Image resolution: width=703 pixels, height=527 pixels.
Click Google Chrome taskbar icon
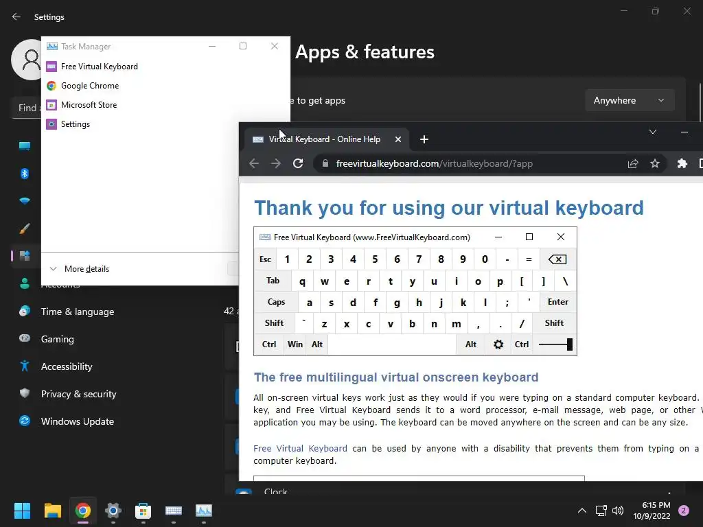pos(83,511)
